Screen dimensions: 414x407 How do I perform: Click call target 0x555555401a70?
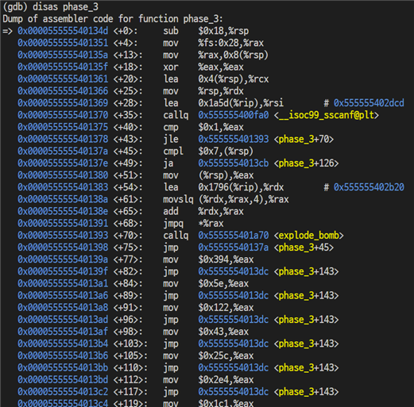[x=233, y=236]
